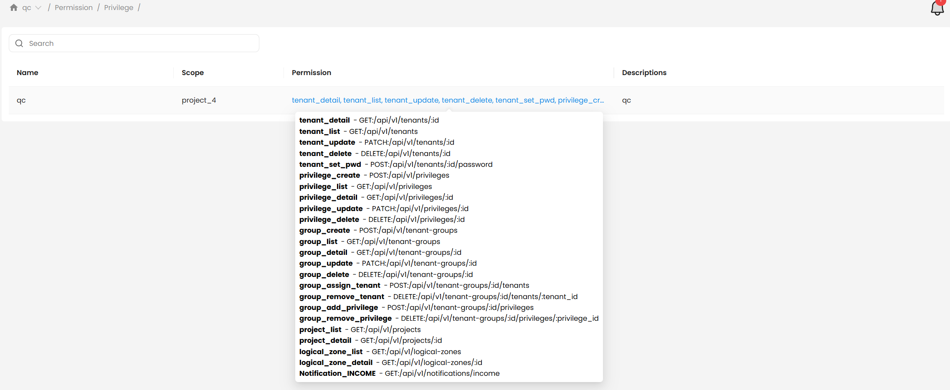
Task: Select the Privilege breadcrumb item
Action: tap(119, 8)
